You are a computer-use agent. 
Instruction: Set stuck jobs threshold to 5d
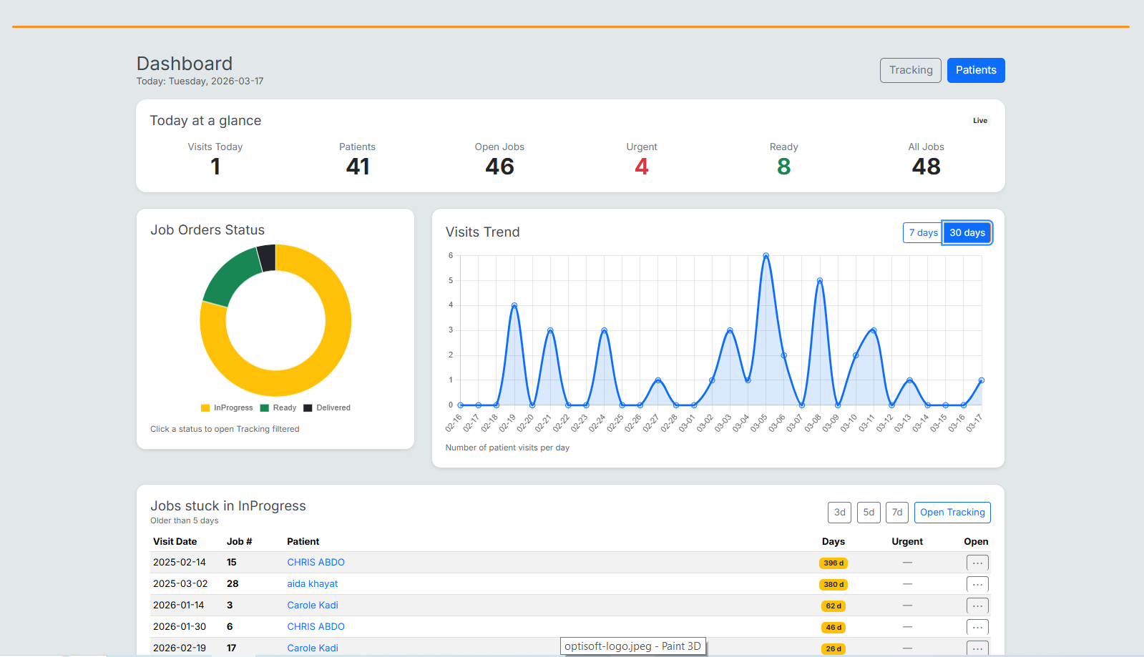coord(869,513)
